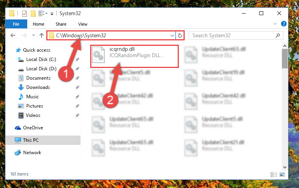Open the recent locations dropdown arrow
The image size is (299, 188).
coord(33,35)
